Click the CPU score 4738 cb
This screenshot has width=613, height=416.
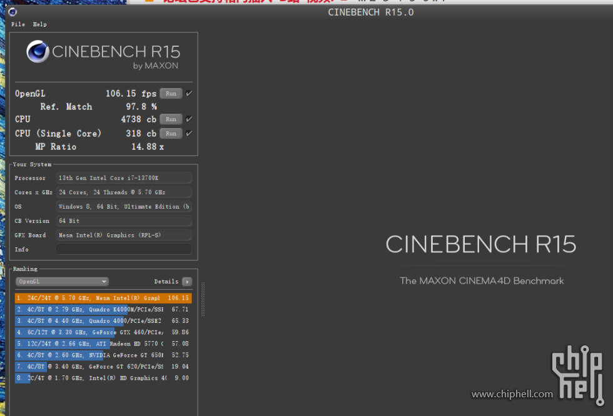139,119
